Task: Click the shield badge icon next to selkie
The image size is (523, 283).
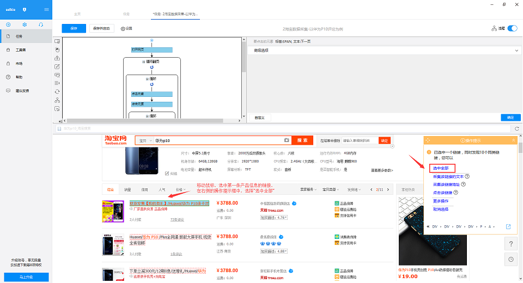Action: pyautogui.click(x=25, y=10)
